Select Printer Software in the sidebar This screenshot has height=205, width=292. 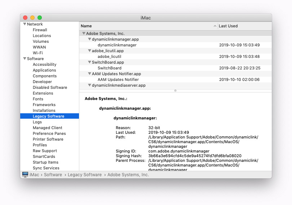48,140
